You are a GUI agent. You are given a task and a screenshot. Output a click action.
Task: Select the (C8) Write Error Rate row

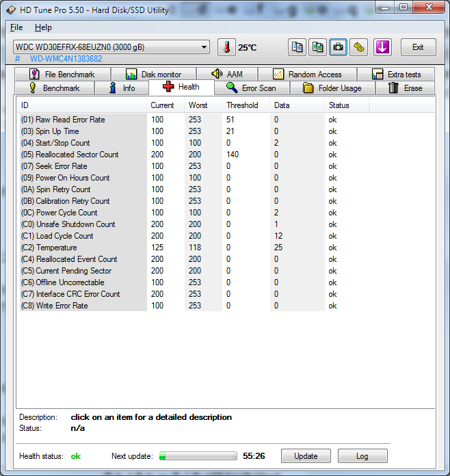[x=194, y=306]
